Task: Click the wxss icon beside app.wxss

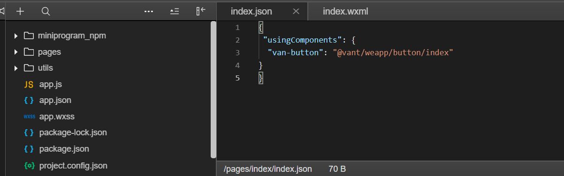Action: (x=29, y=117)
